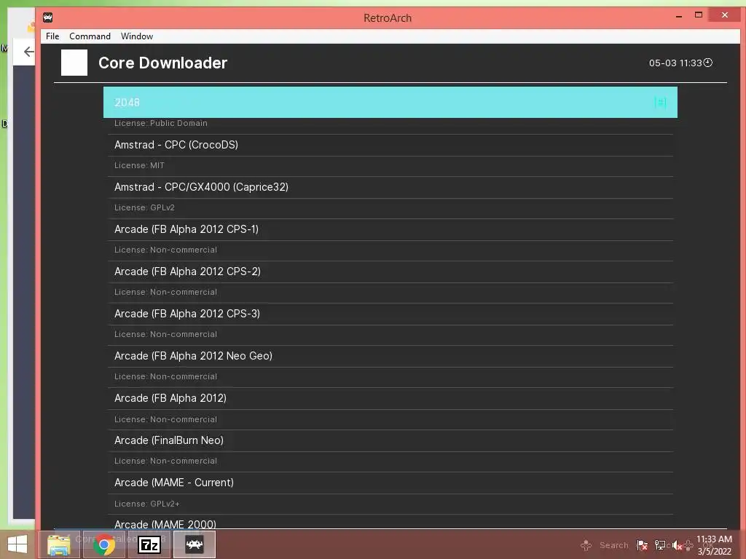The width and height of the screenshot is (746, 559).
Task: Close the RetroArch window
Action: point(725,15)
